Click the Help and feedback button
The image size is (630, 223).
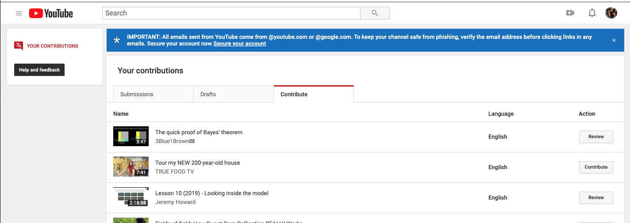click(x=39, y=70)
